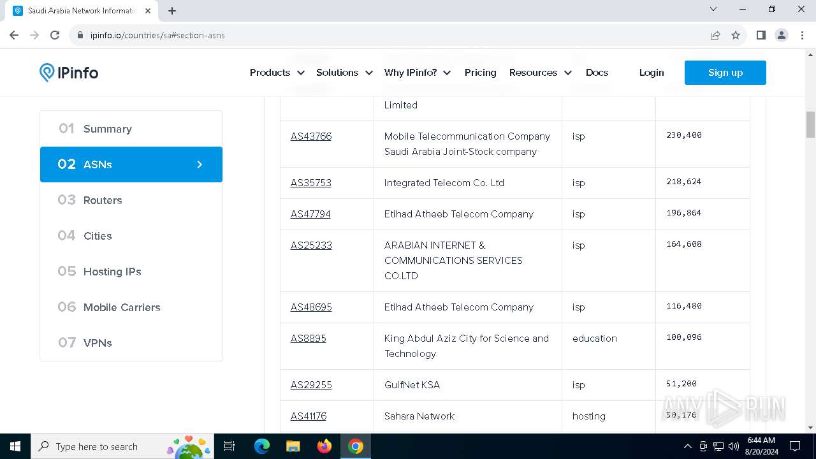Jump to 01 Summary section

pyautogui.click(x=131, y=129)
